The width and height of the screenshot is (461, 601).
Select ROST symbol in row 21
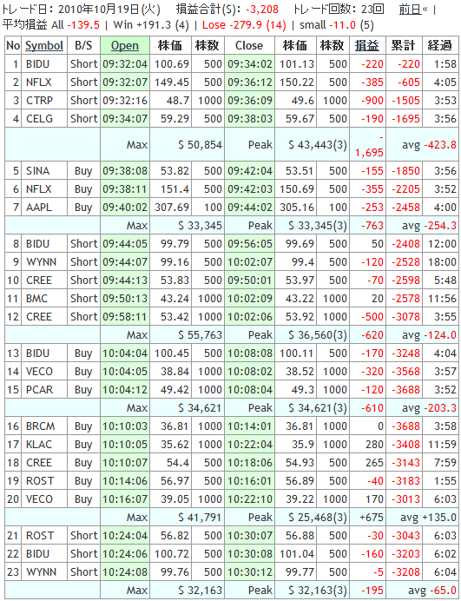click(39, 536)
